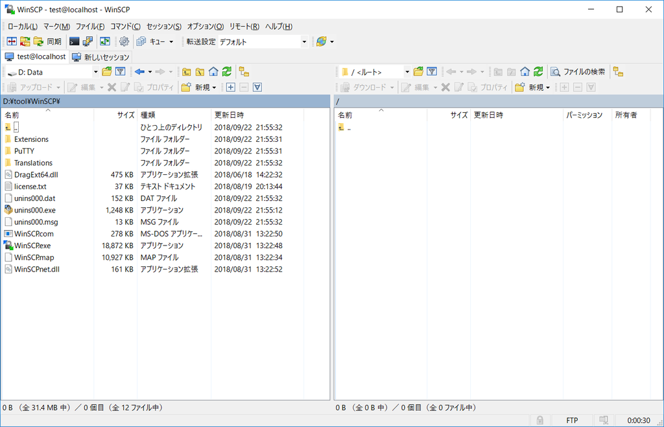Open the 転送設定 デフォルト combo box
The image size is (664, 427).
click(263, 41)
